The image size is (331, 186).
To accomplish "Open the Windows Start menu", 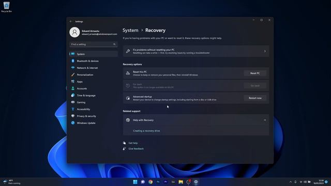I will point(136,182).
